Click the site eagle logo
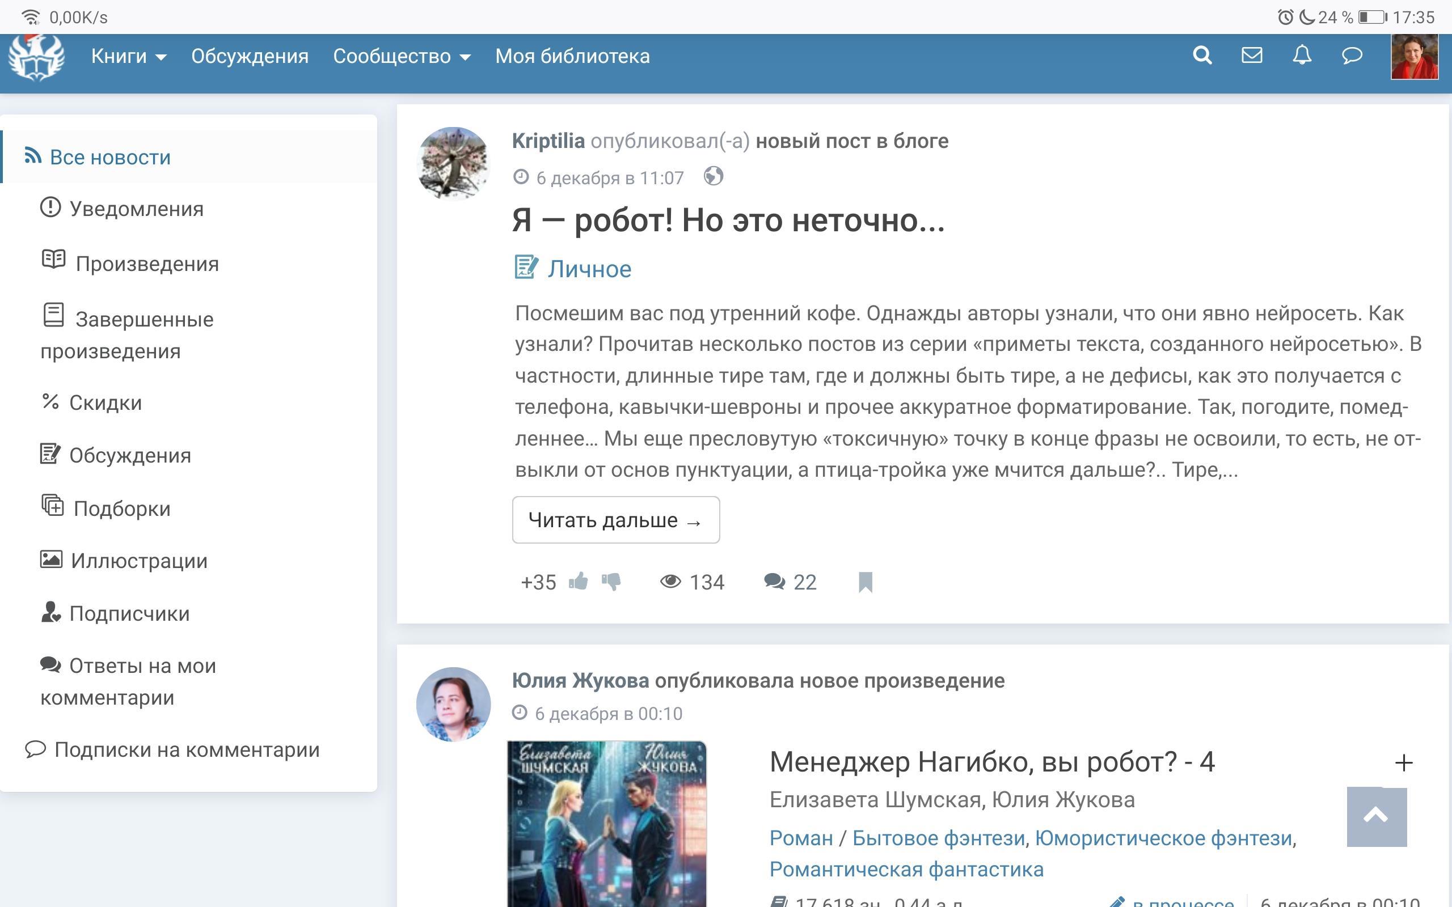Viewport: 1452px width, 907px height. pyautogui.click(x=37, y=58)
